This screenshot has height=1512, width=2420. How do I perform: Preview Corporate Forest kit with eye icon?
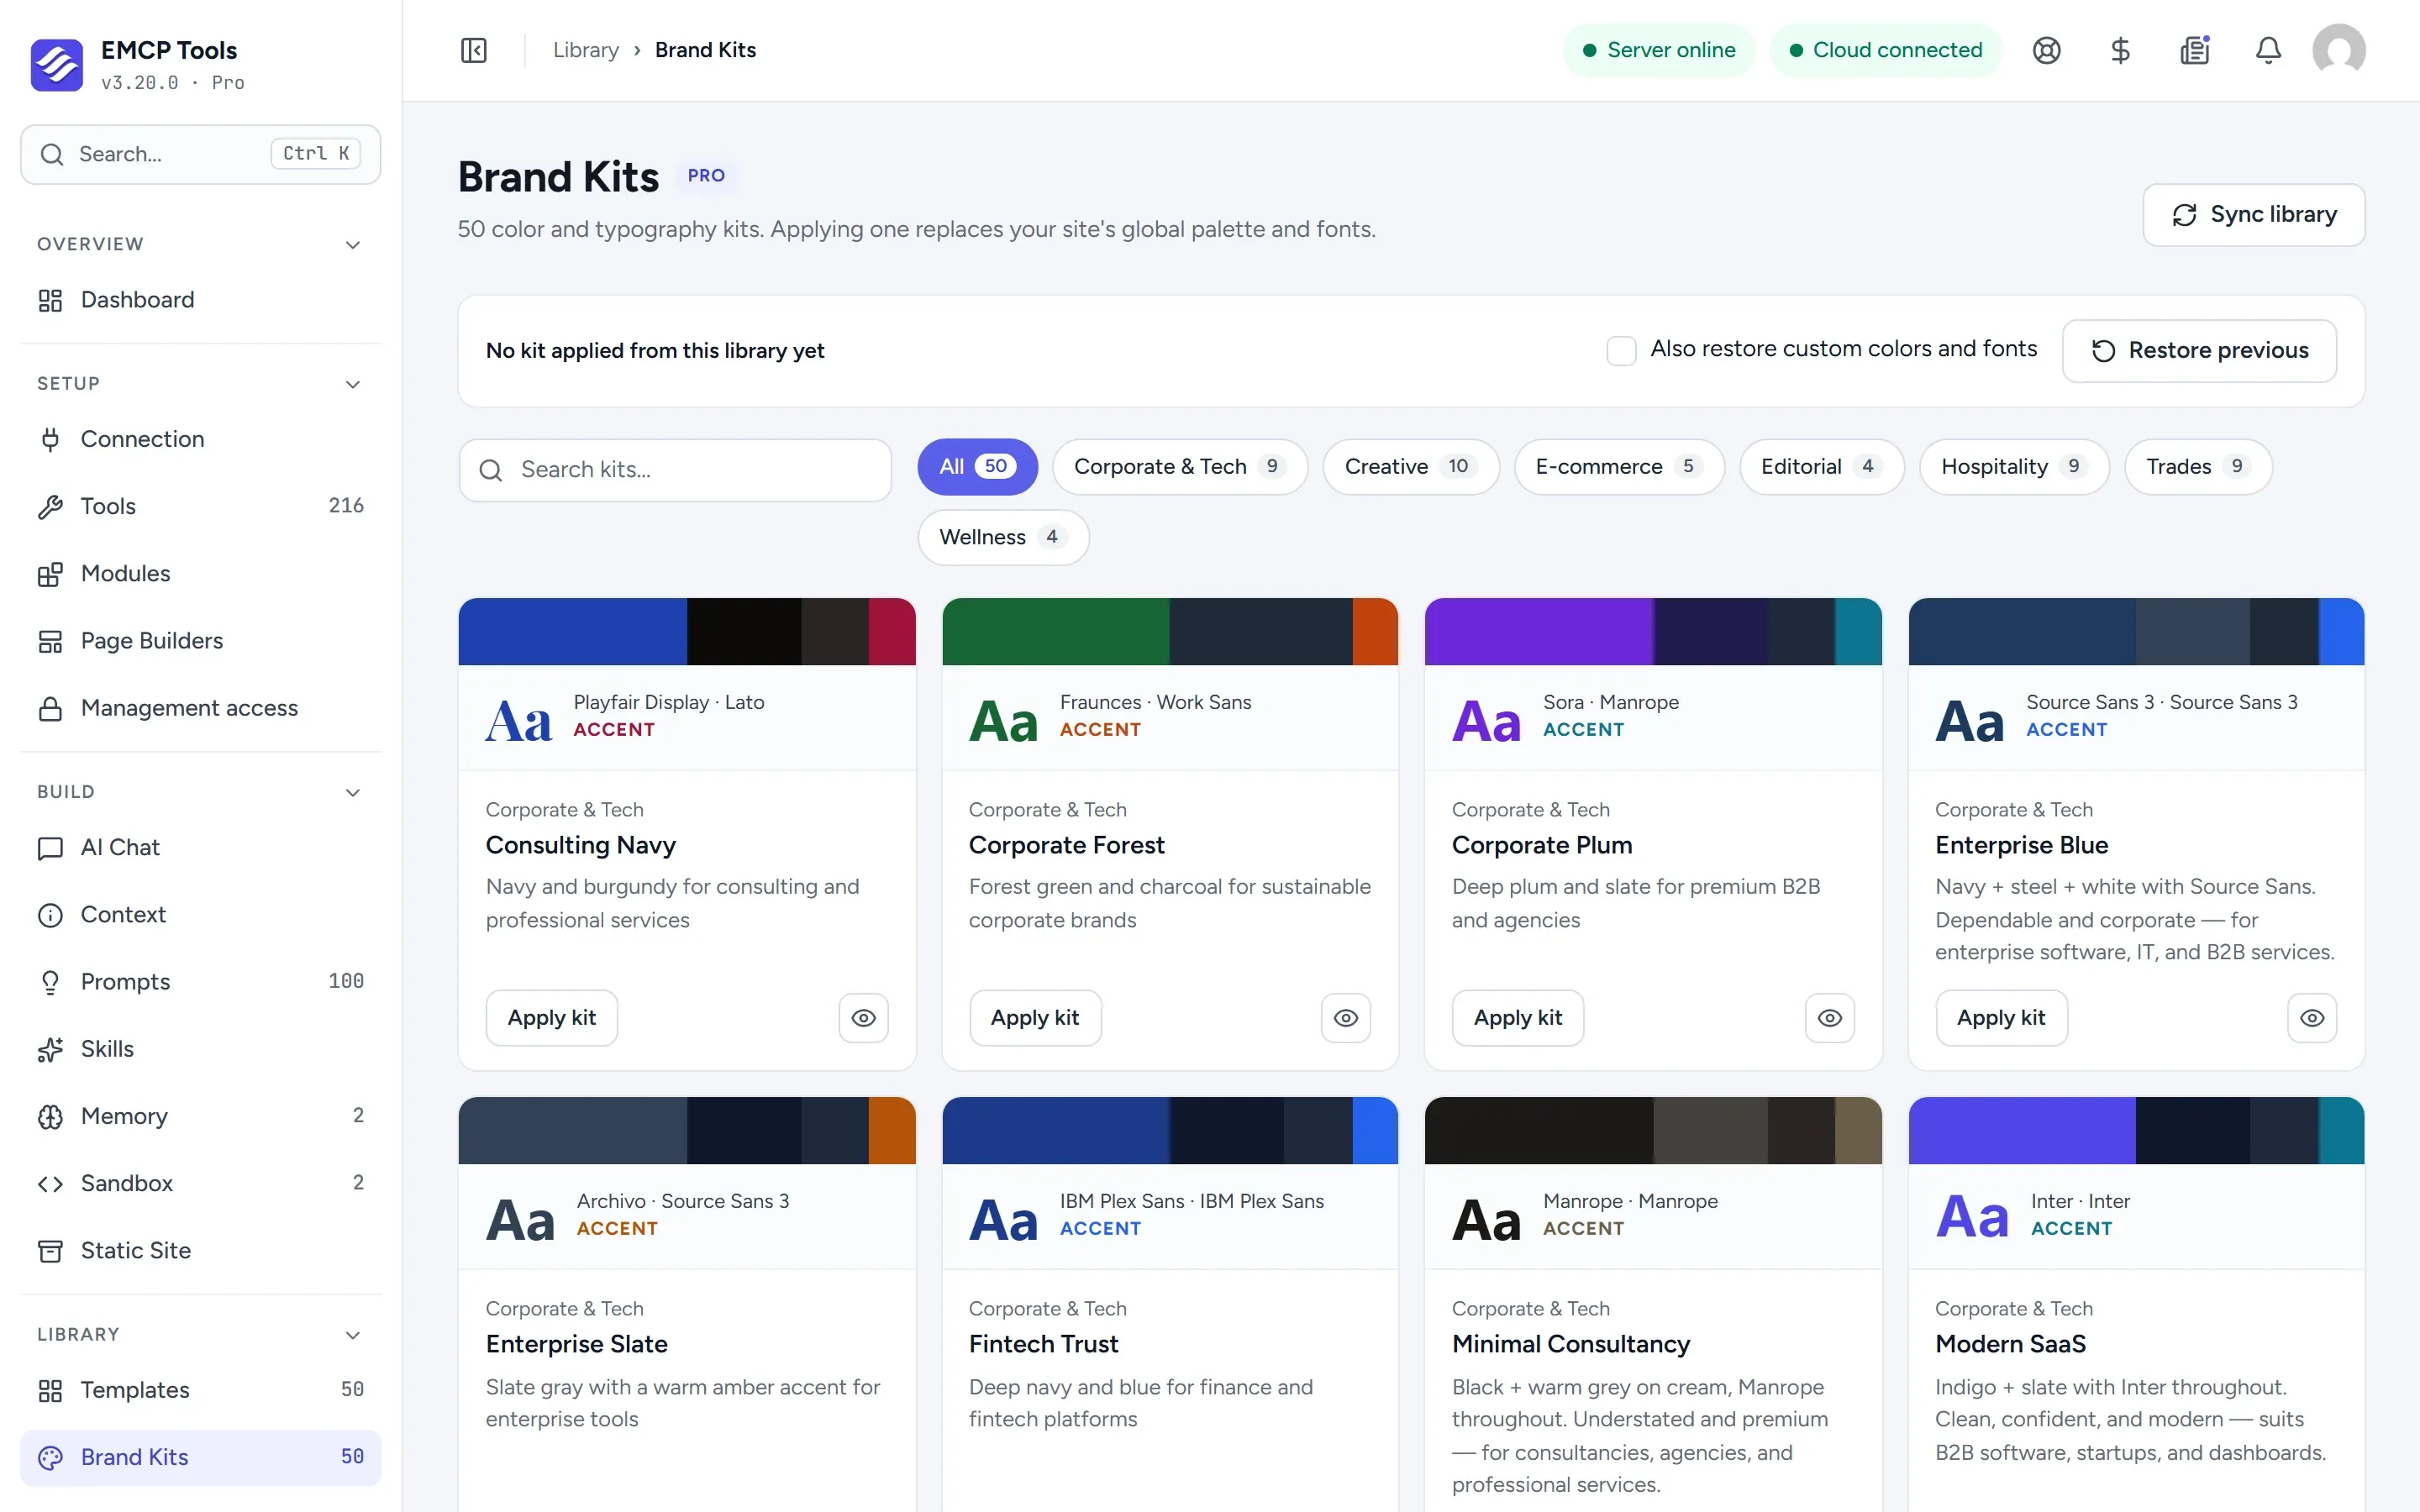pyautogui.click(x=1346, y=1018)
